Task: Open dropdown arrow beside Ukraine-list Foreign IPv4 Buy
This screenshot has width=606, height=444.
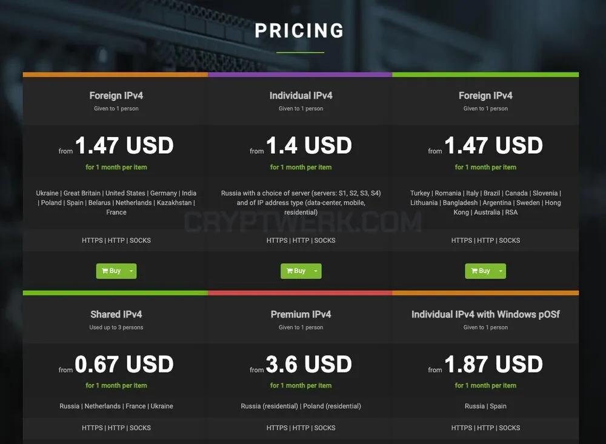Action: 132,271
